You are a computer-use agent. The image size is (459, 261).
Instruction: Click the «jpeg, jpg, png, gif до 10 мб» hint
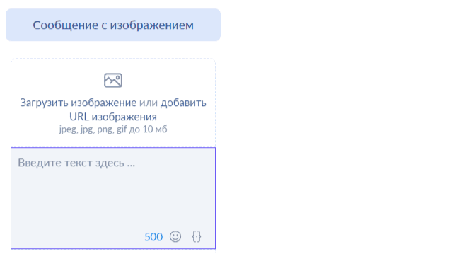tap(113, 129)
